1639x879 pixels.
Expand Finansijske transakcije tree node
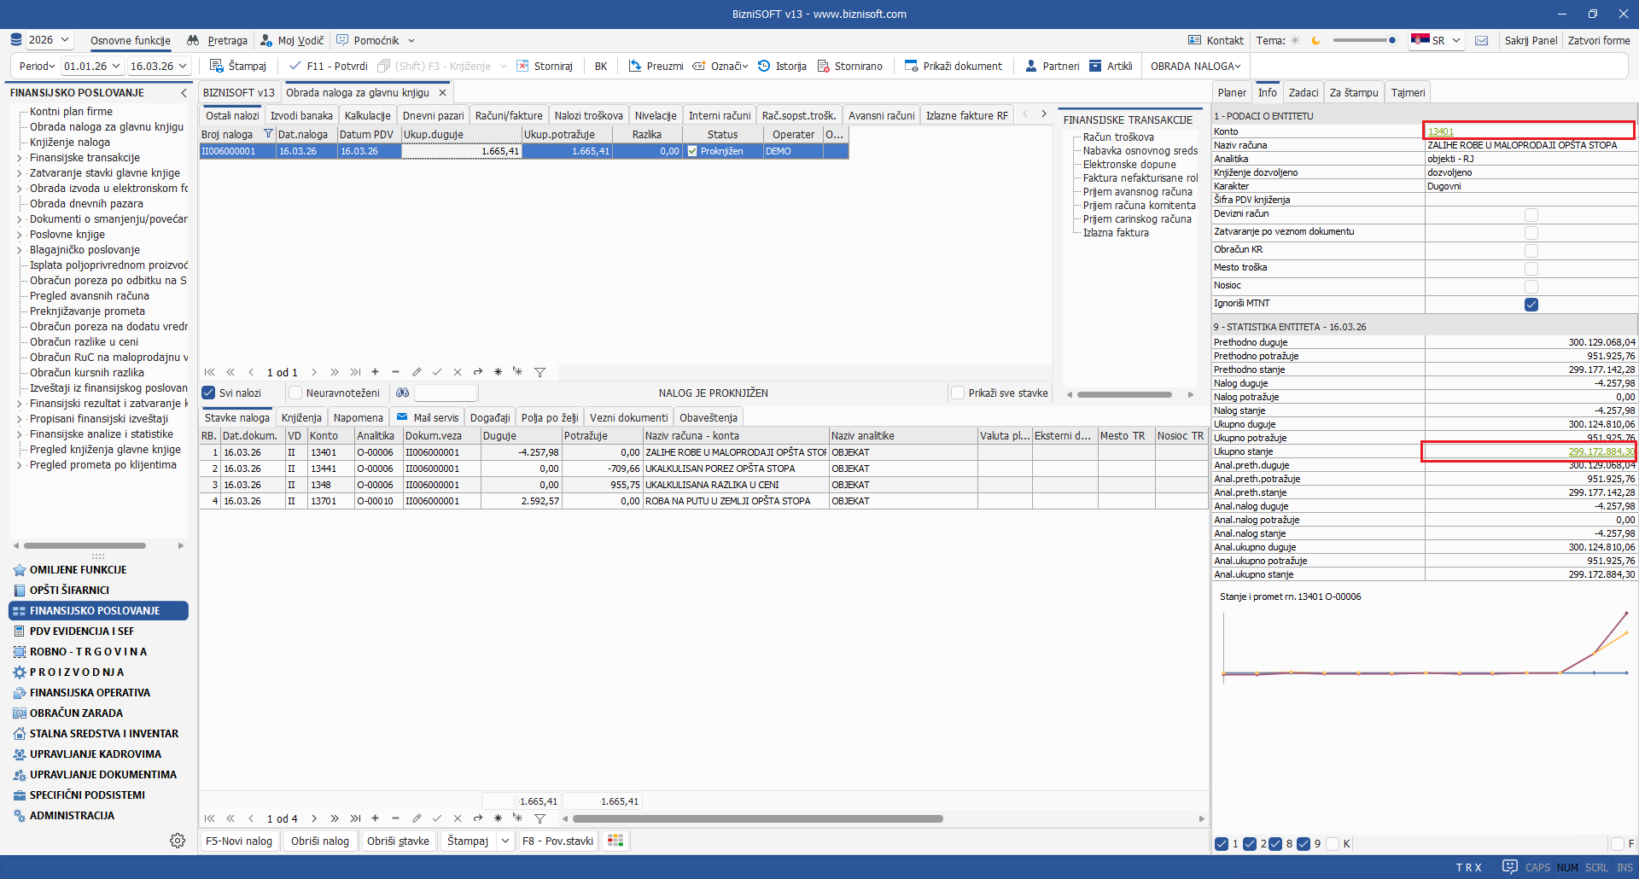click(20, 158)
